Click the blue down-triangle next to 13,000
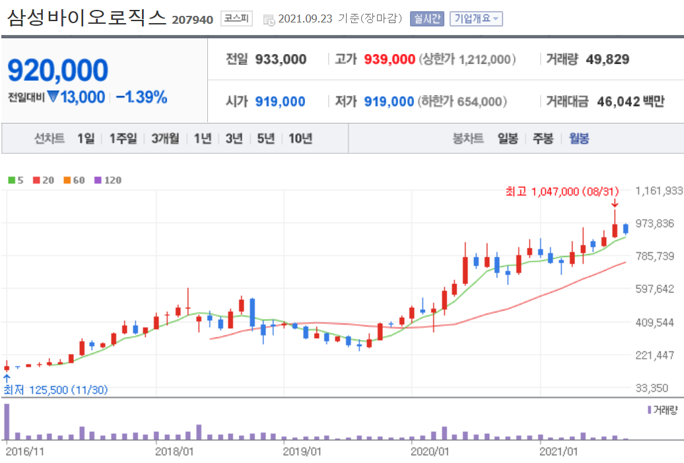The width and height of the screenshot is (684, 463). 53,96
